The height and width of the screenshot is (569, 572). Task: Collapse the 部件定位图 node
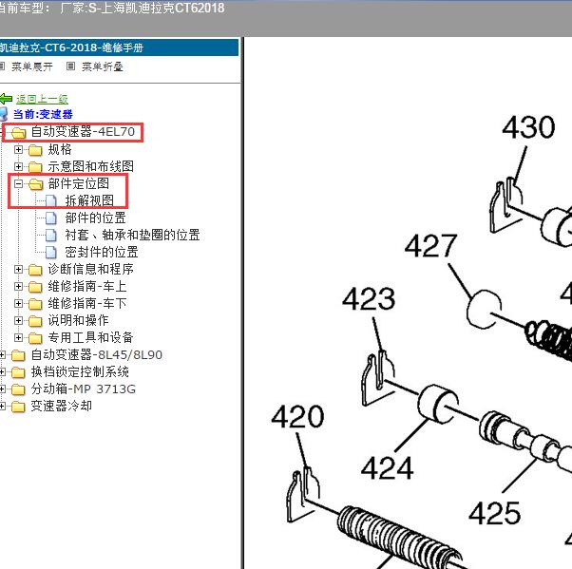coord(18,184)
